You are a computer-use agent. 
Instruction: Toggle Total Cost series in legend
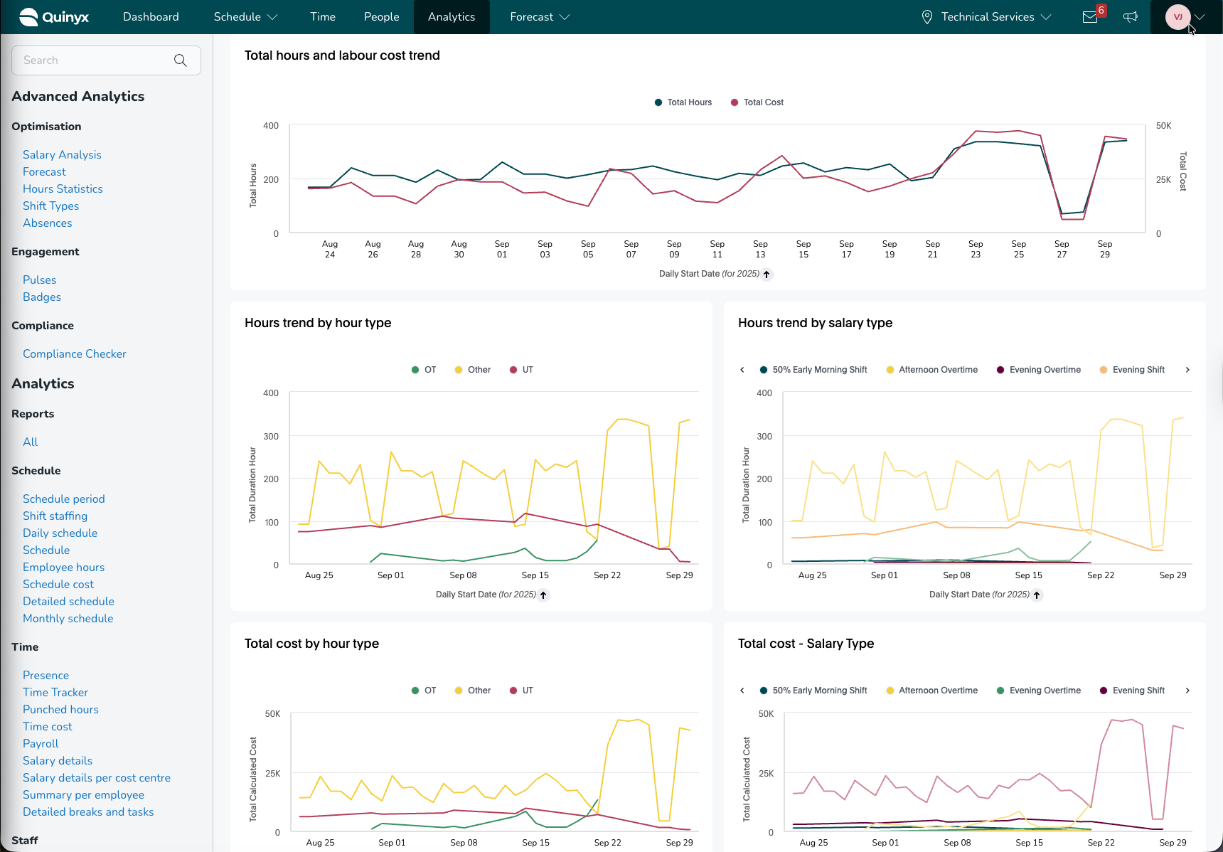point(757,102)
